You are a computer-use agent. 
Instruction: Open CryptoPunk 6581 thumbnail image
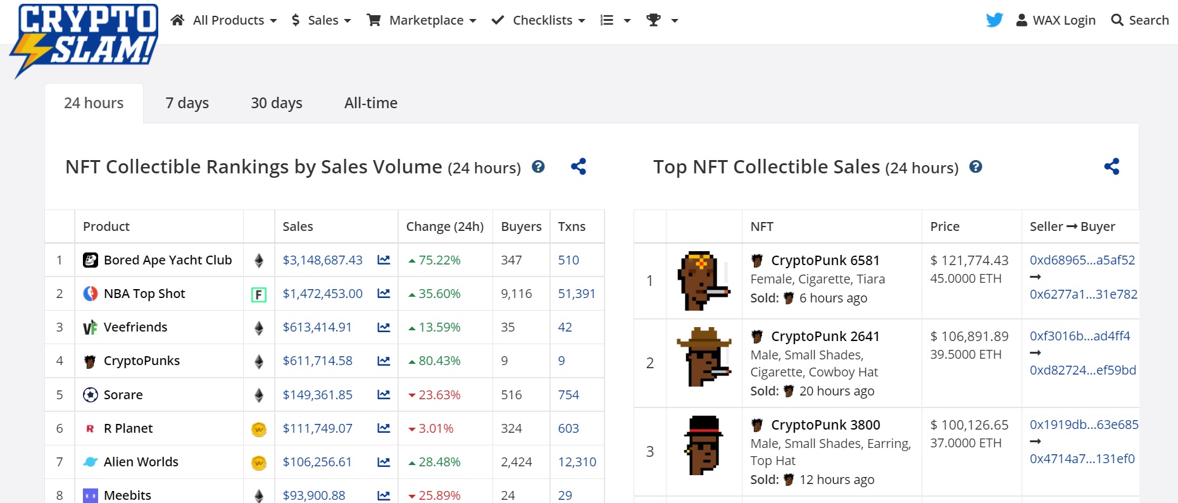click(704, 281)
